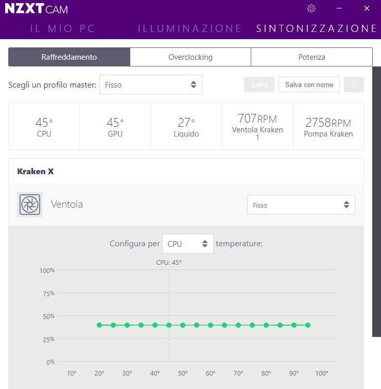The image size is (381, 389).
Task: Select the Raffreddamento tab
Action: pyautogui.click(x=69, y=57)
